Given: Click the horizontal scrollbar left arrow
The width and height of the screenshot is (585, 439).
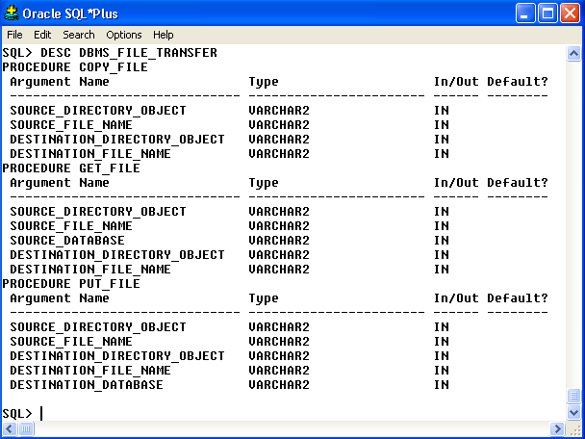Looking at the screenshot, I should click(10, 428).
